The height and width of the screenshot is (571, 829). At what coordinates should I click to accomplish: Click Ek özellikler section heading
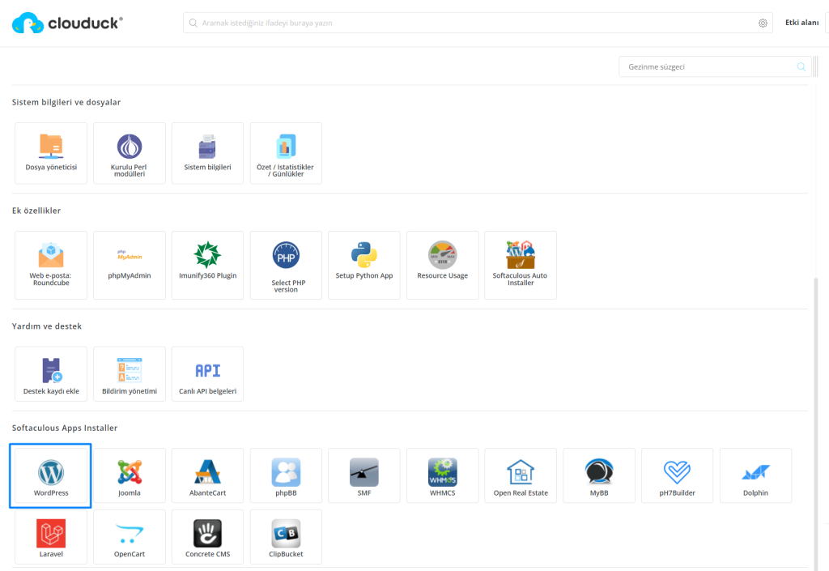click(36, 211)
